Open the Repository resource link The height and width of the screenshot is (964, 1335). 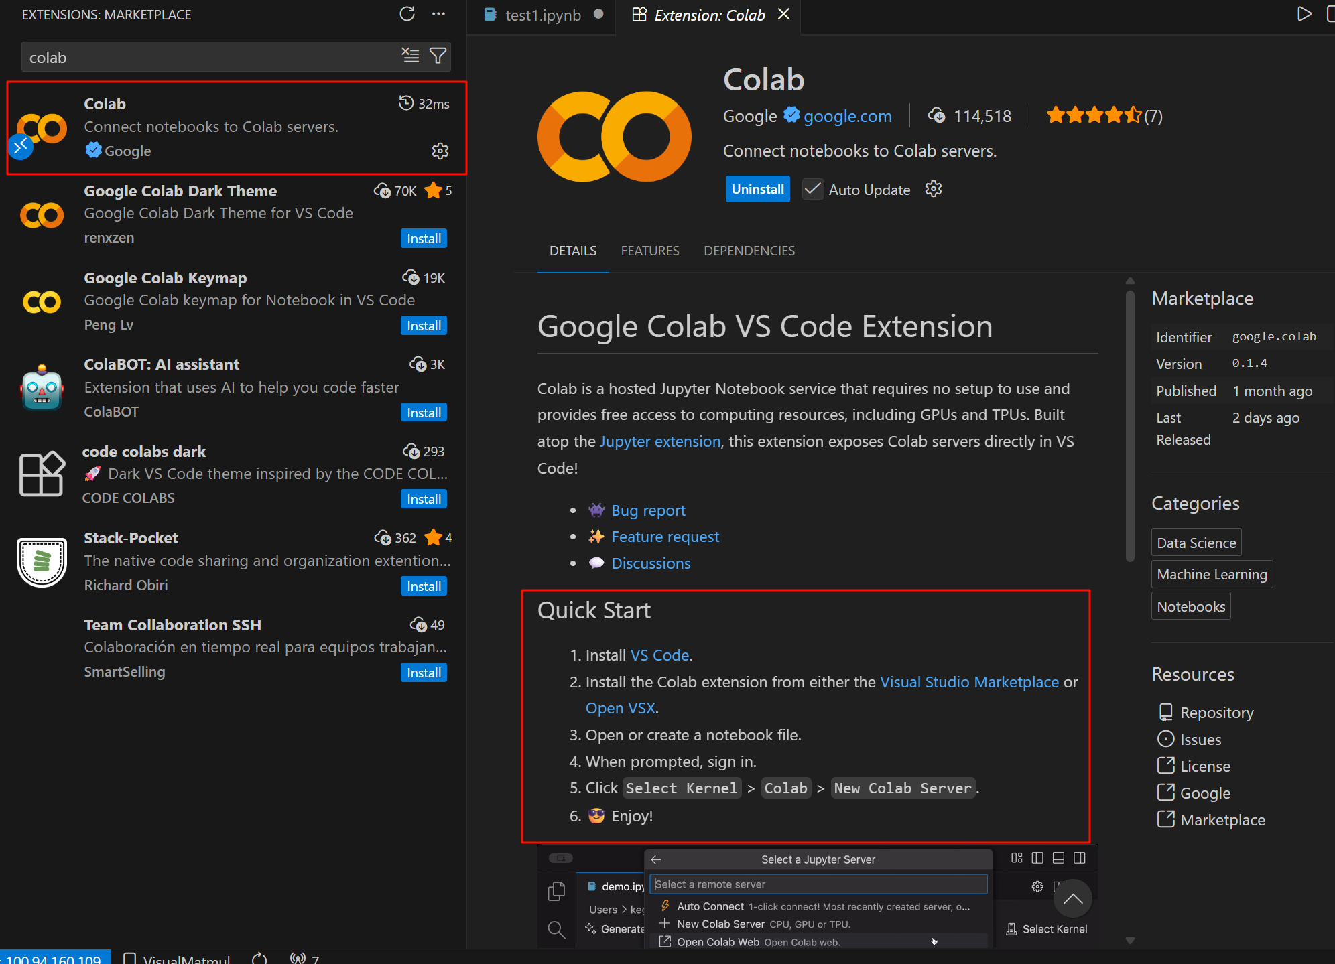tap(1216, 713)
